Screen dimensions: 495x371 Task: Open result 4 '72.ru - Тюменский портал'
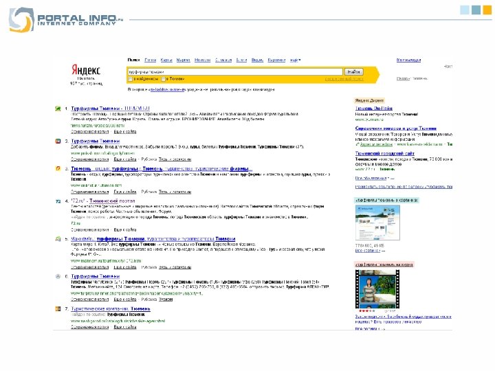coord(103,201)
